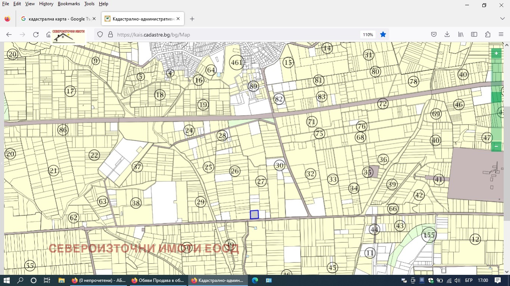The image size is (510, 286).
Task: Save page to Pocket
Action: point(434,35)
